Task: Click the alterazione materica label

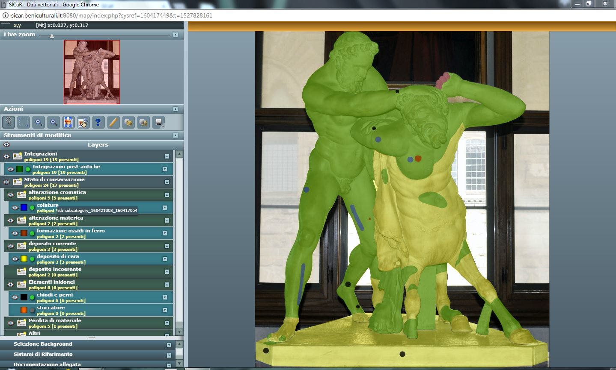Action: point(56,218)
